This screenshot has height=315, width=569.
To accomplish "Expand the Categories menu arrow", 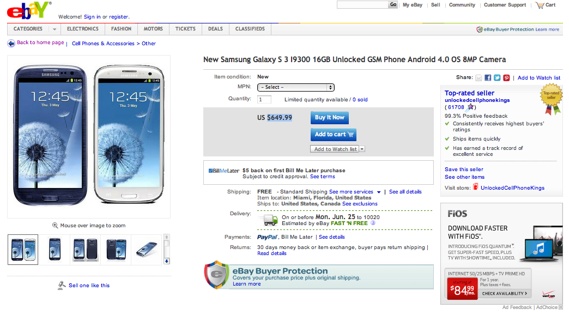I will coord(55,29).
